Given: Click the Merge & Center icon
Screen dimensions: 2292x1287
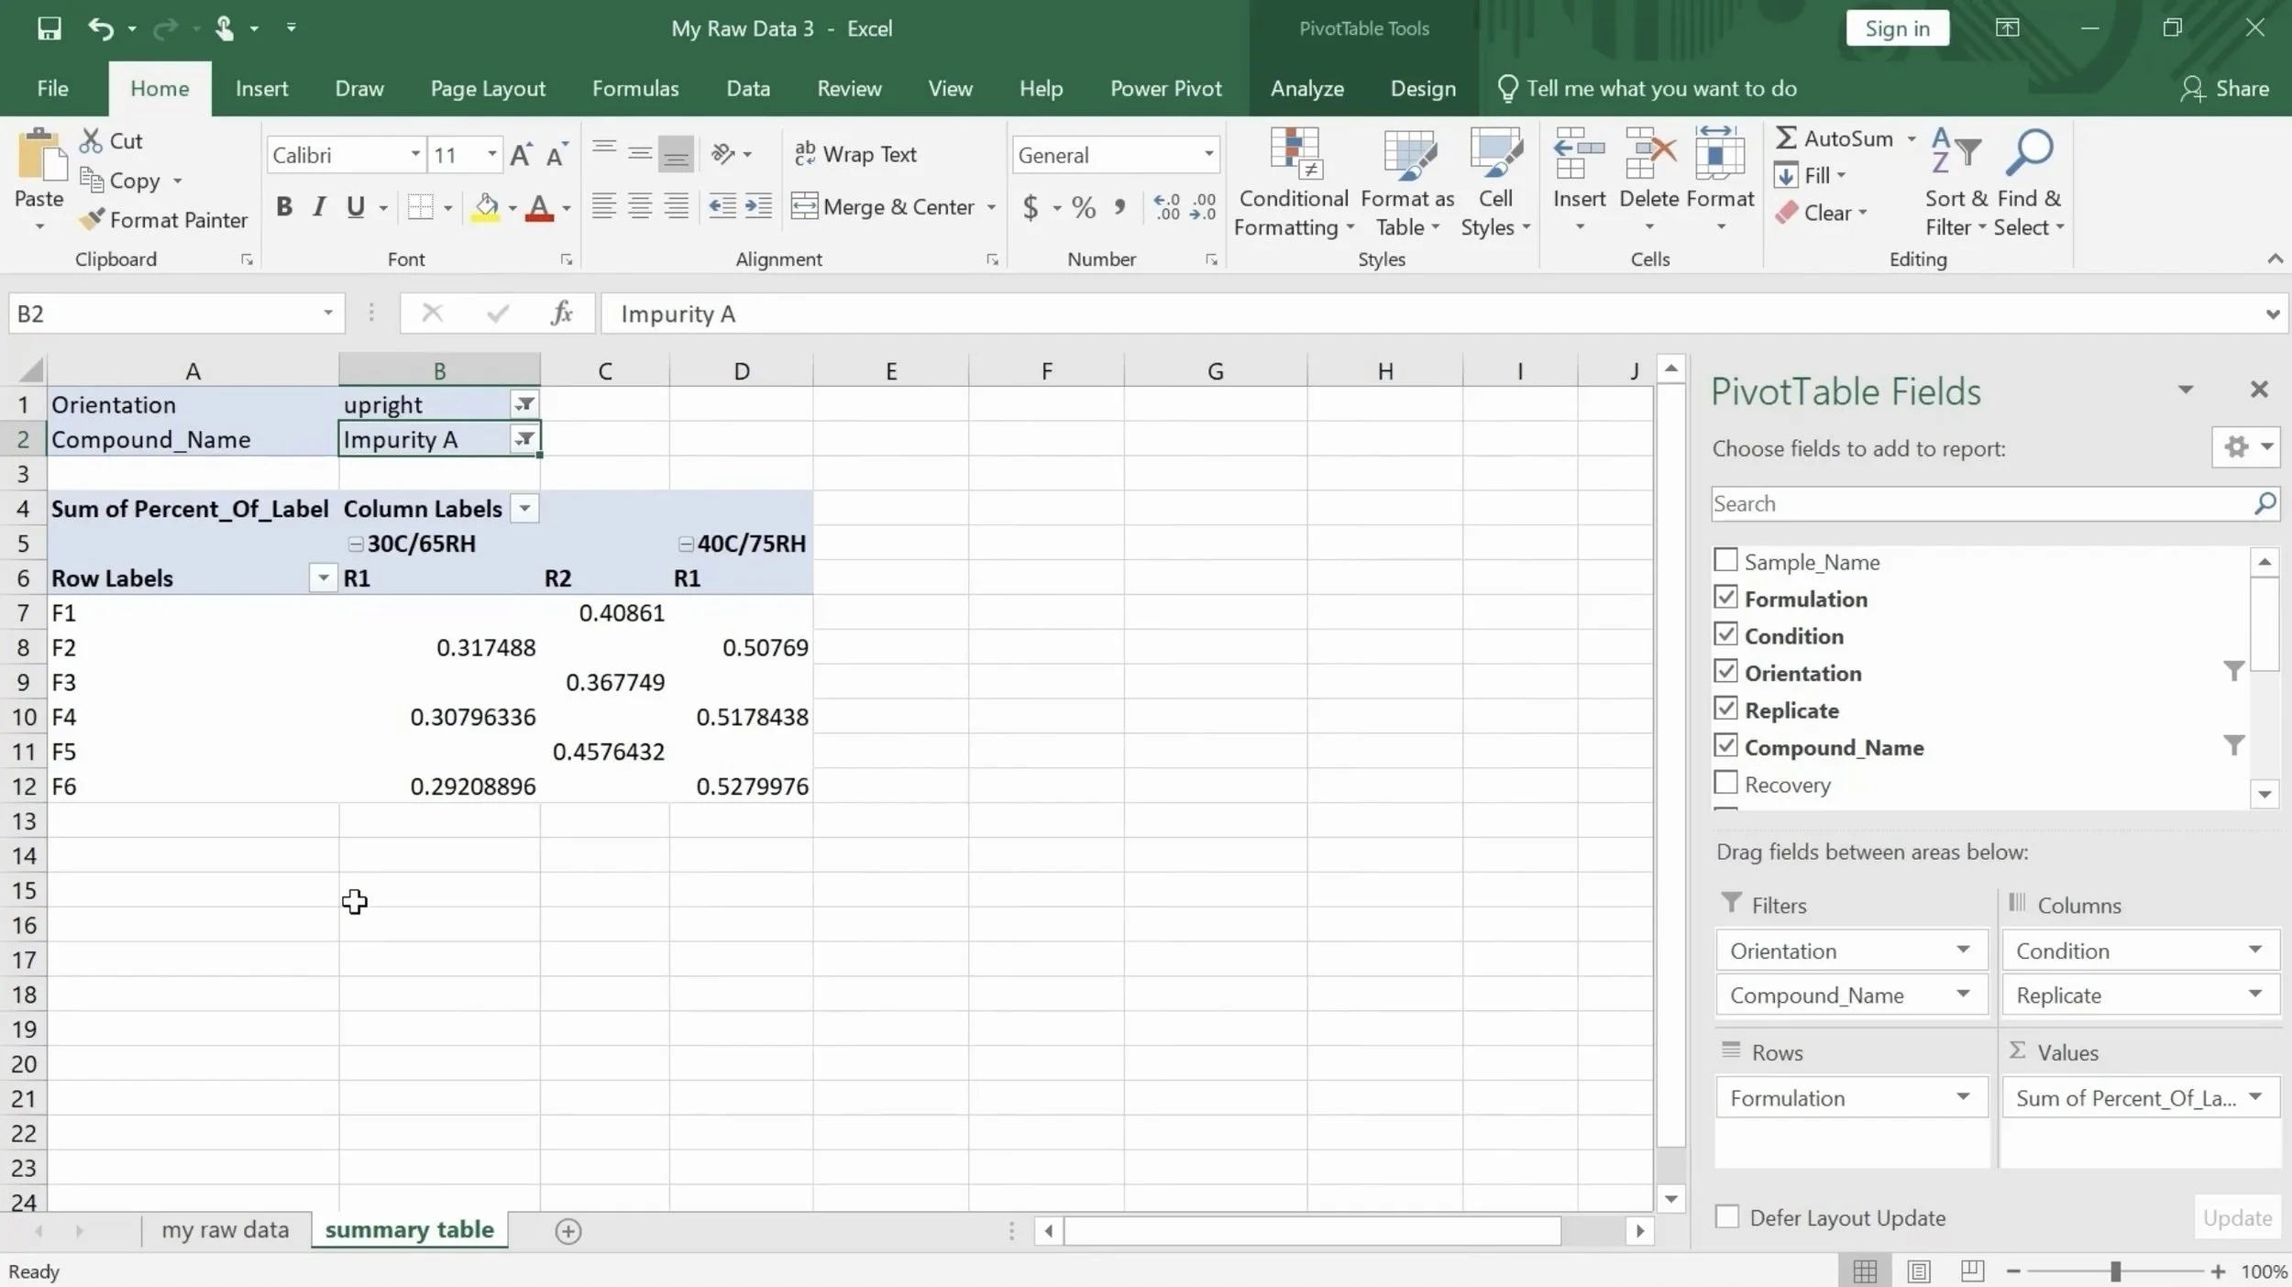Looking at the screenshot, I should click(x=804, y=206).
